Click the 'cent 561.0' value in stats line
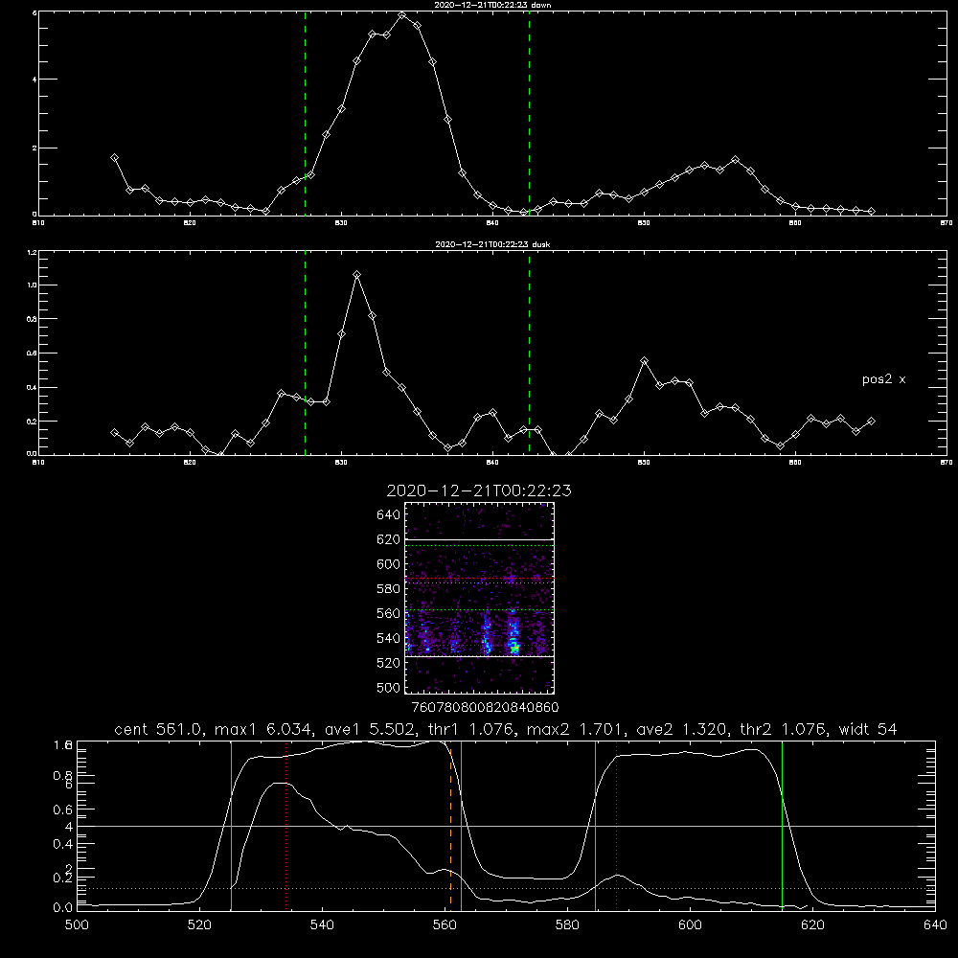The width and height of the screenshot is (958, 958). click(158, 729)
